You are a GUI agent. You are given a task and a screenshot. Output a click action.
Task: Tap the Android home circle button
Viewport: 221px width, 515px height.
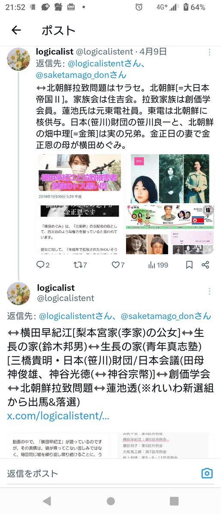111,501
